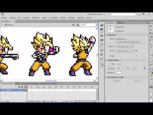Create a new layer in timeline

click(3, 101)
